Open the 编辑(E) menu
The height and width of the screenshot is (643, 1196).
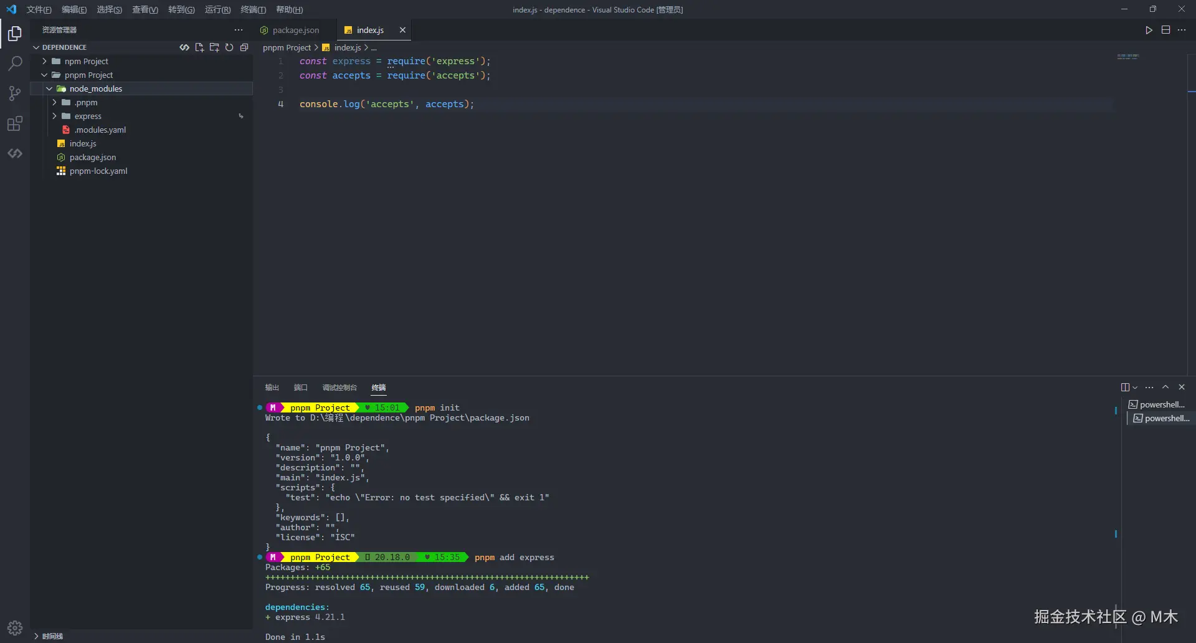[x=74, y=9]
